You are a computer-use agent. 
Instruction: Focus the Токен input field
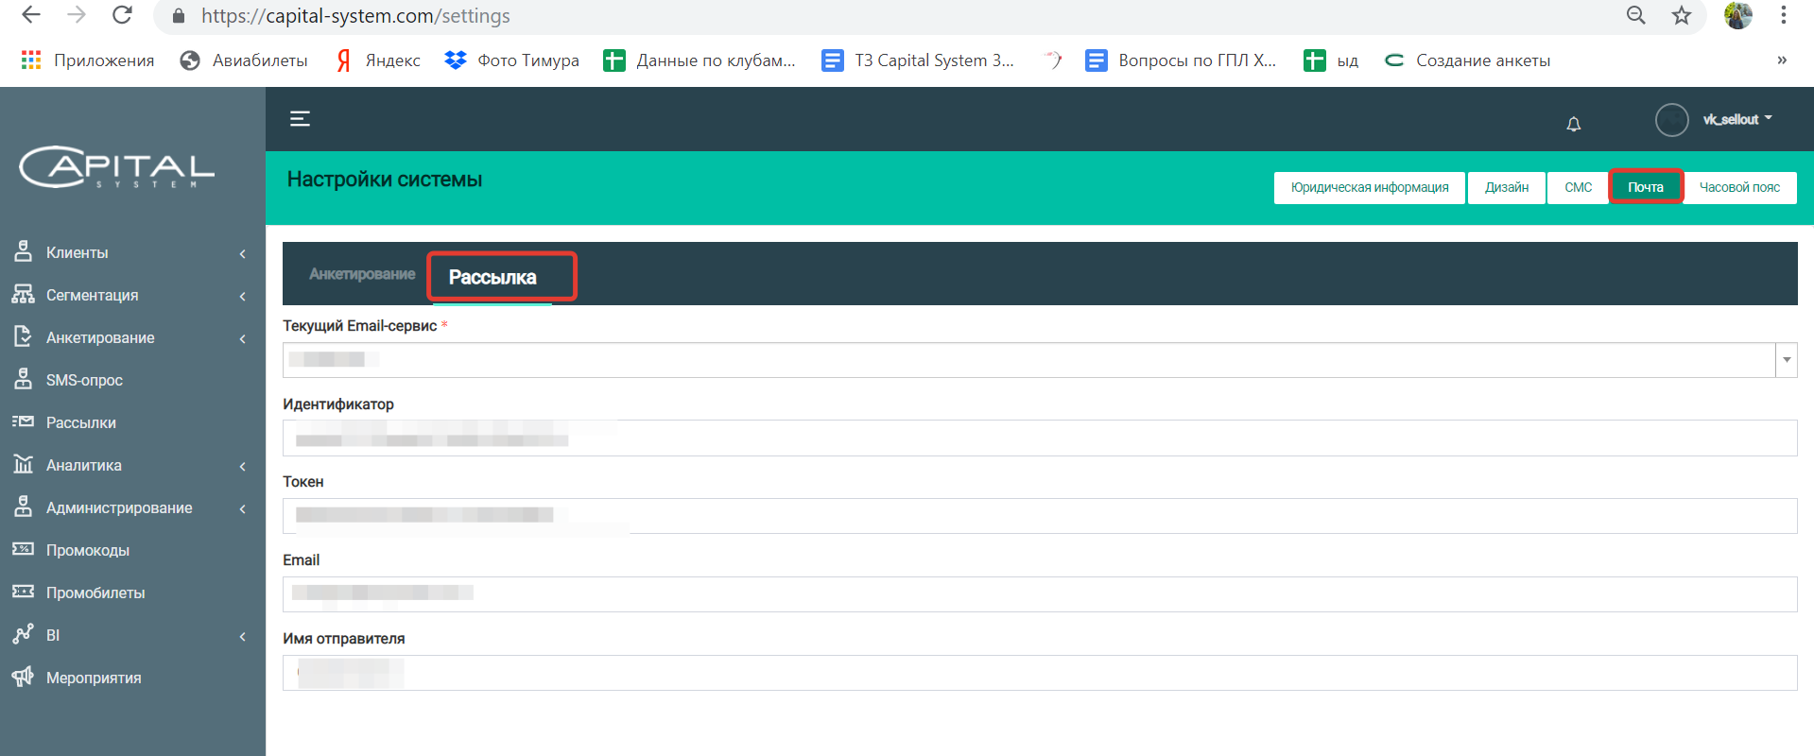(x=1040, y=516)
